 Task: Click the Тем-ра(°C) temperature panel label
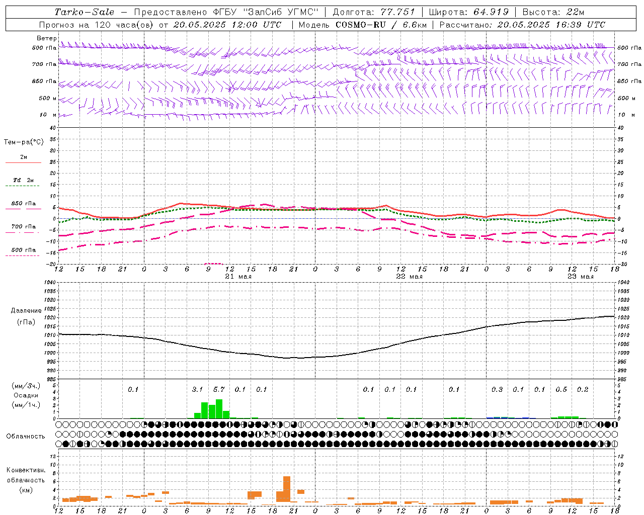(24, 142)
